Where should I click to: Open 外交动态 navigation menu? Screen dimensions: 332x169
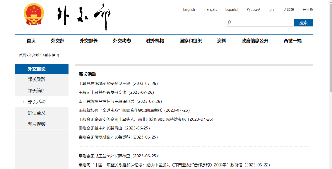pos(122,41)
